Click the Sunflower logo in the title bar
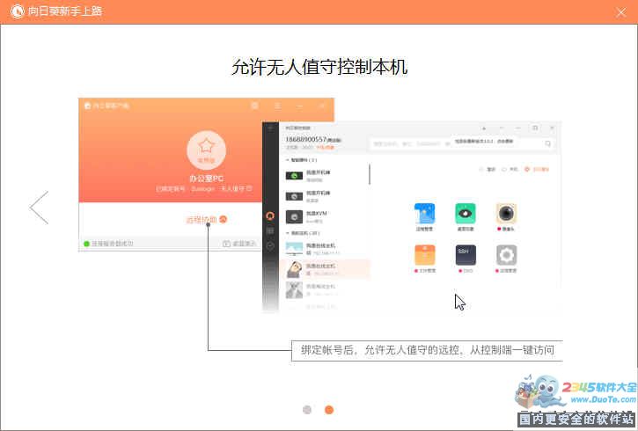Viewport: 638px width, 431px height. tap(17, 11)
